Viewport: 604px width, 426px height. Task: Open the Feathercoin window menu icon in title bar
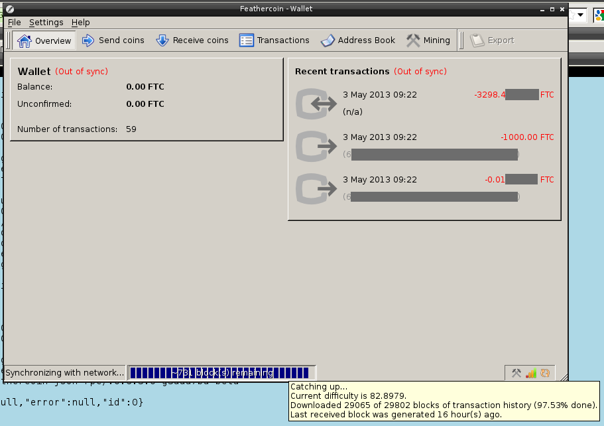[x=10, y=9]
